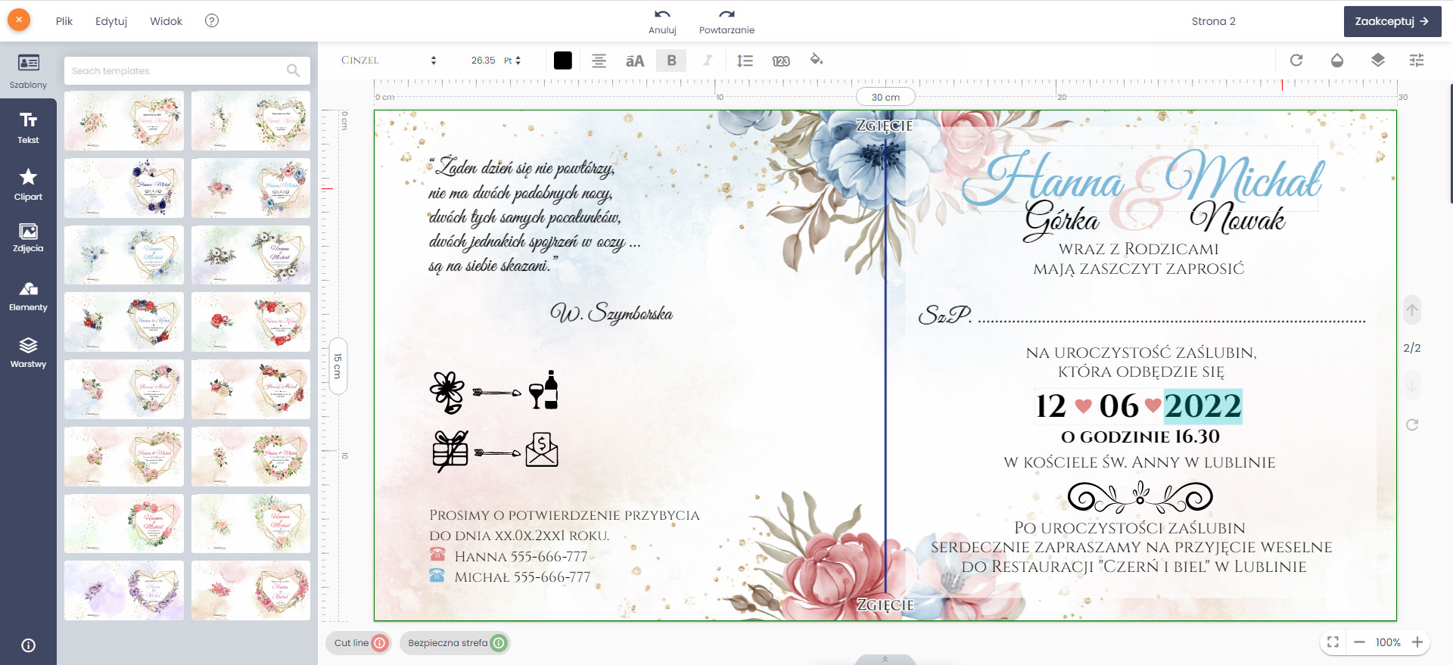Go to the previous page arrow
Viewport: 1453px width, 665px height.
pos(1412,310)
